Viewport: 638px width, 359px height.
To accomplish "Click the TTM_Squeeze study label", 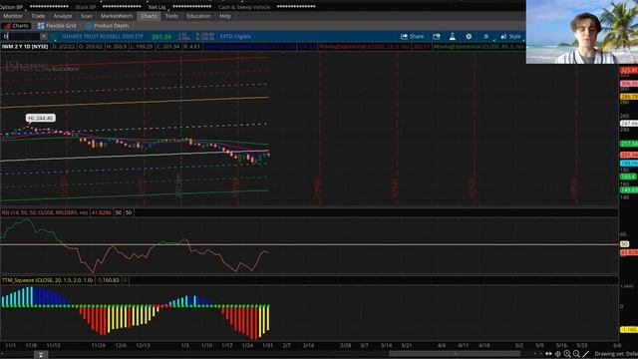I will [47, 280].
